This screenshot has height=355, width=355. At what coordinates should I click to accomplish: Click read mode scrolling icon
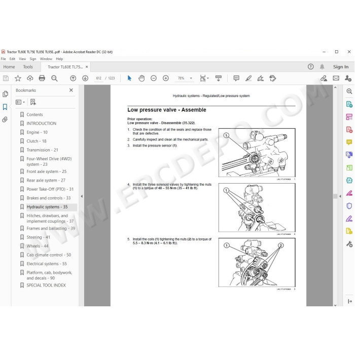pos(219,78)
